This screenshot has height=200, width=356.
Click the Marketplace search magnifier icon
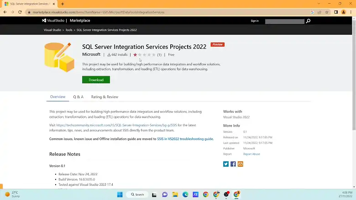[308, 21]
